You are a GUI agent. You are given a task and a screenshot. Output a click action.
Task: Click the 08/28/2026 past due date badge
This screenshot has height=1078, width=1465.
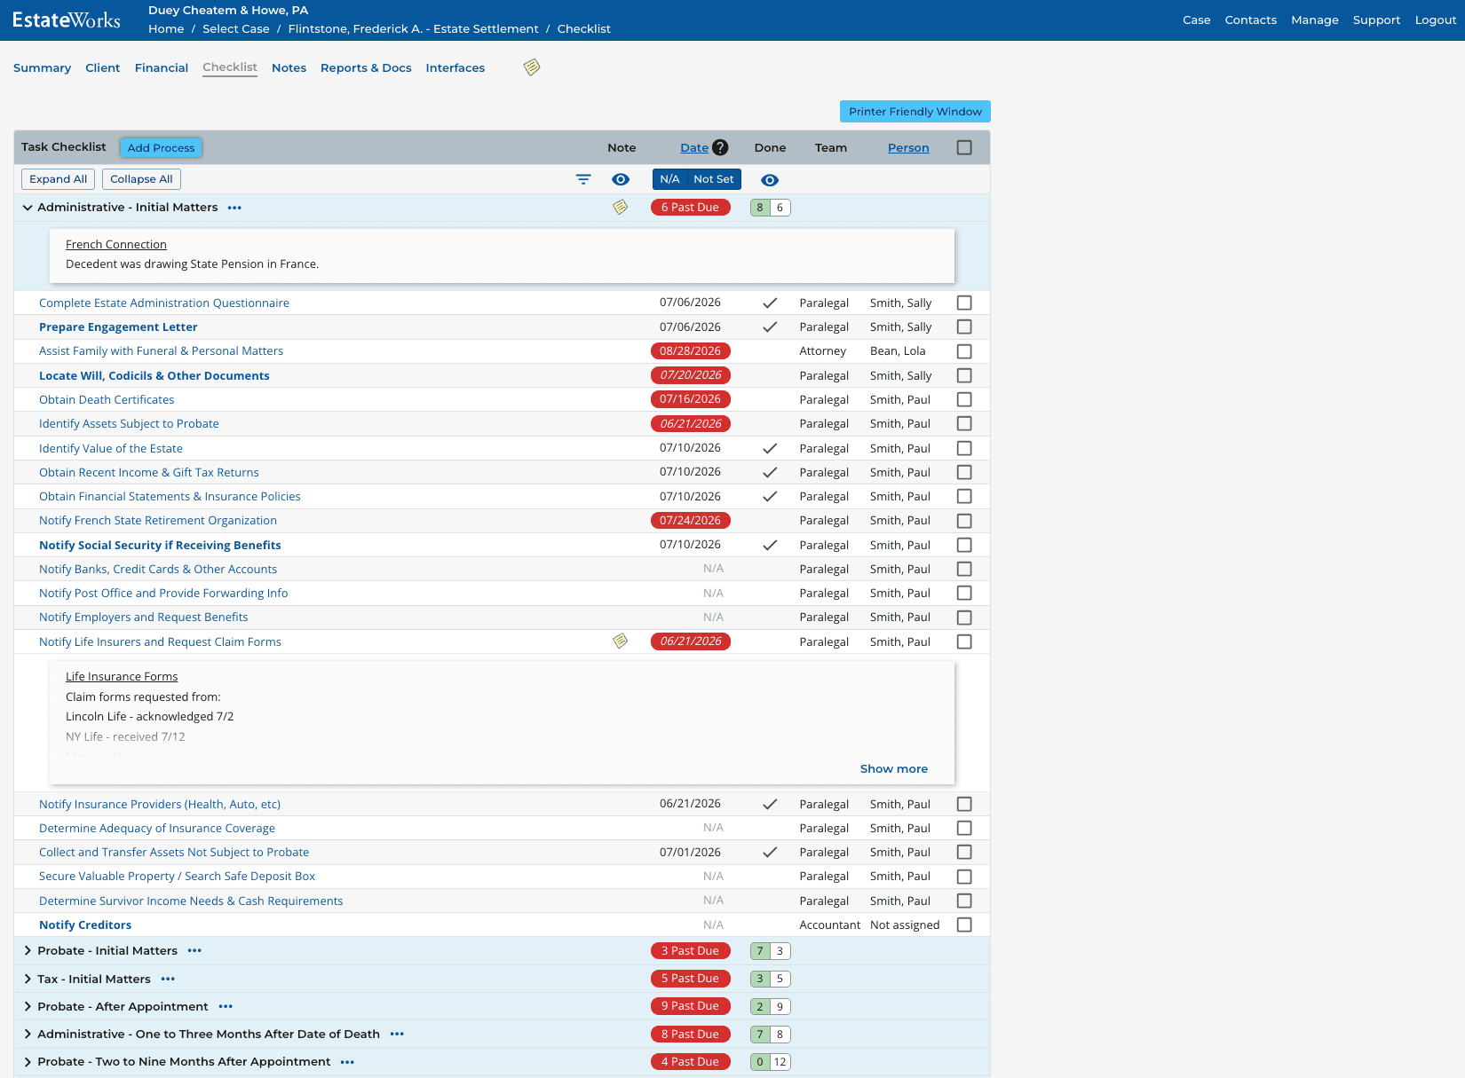click(691, 351)
